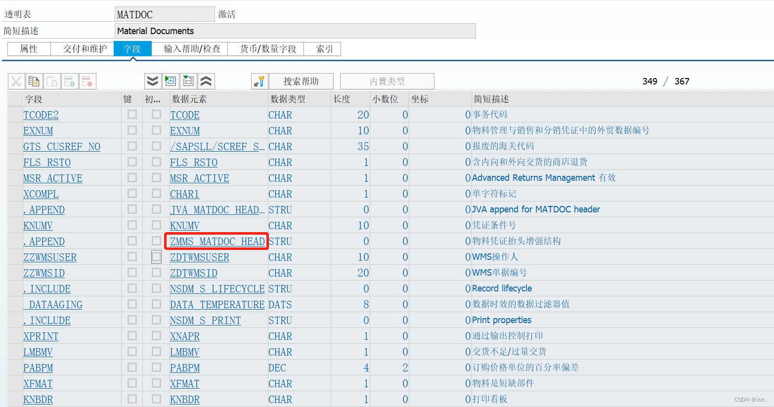Click the 字段 column header
Screen dimensions: 774x407
pos(72,99)
